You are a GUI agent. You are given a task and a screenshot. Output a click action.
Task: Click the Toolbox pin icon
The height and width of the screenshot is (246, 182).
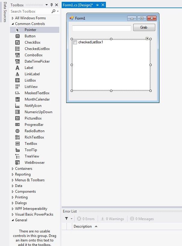coord(51,5)
